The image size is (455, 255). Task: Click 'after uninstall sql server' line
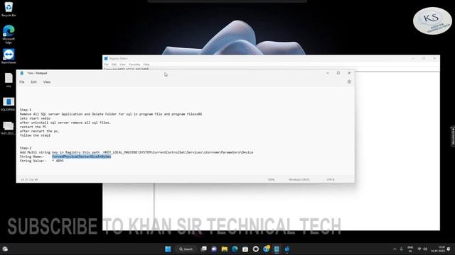65,123
